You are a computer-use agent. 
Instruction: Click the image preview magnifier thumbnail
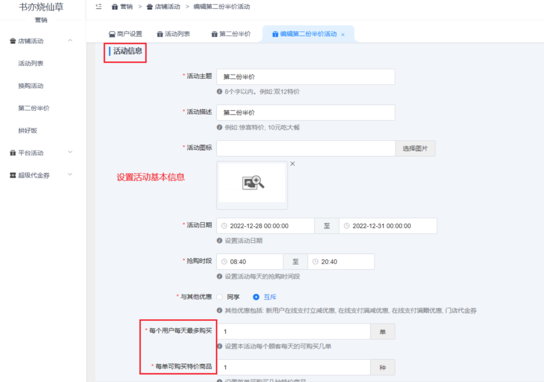(253, 183)
